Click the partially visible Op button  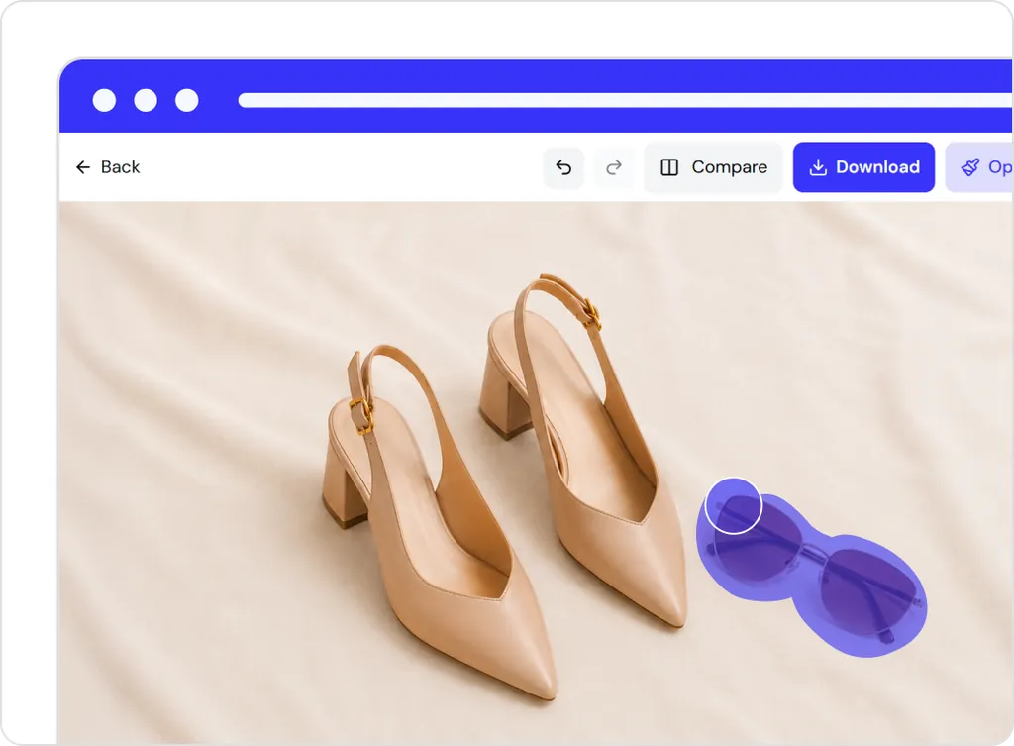(x=979, y=167)
